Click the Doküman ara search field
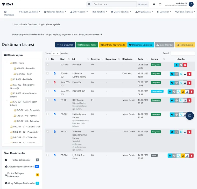 114,4
